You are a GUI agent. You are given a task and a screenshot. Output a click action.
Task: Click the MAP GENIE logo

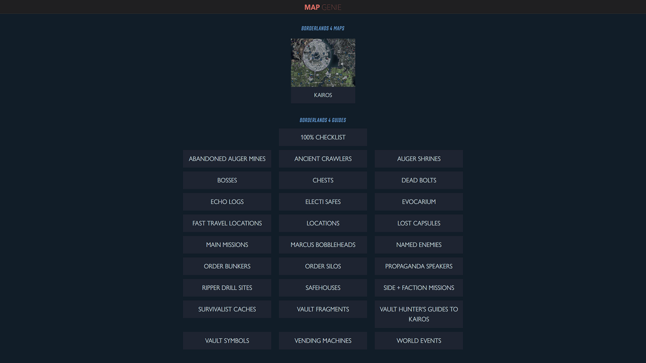click(x=323, y=7)
